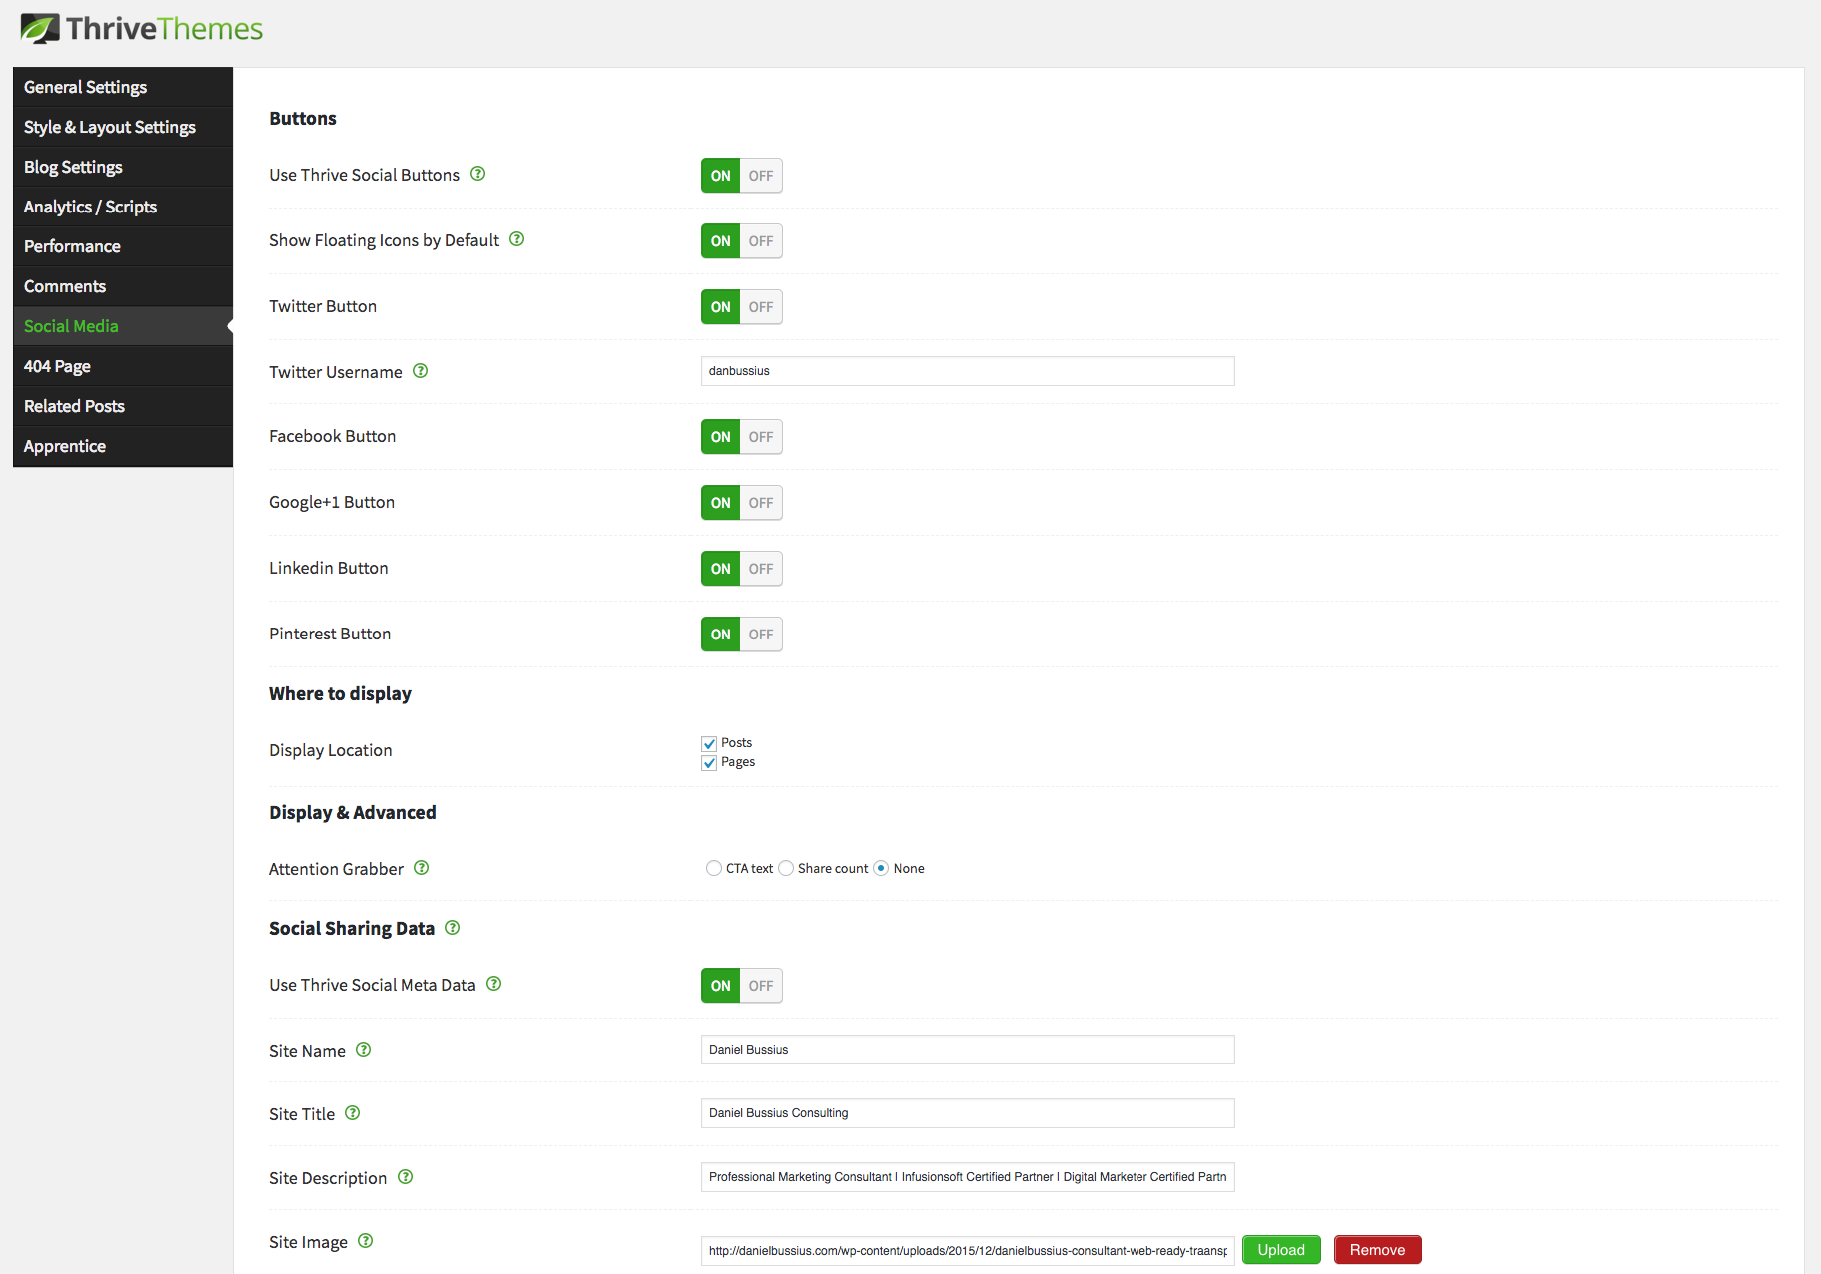Switch Pinterest Button to OFF
The height and width of the screenshot is (1274, 1821).
(761, 635)
